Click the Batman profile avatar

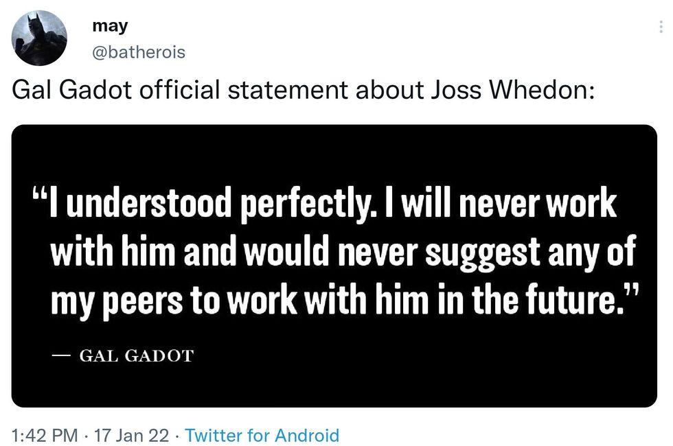coord(40,38)
